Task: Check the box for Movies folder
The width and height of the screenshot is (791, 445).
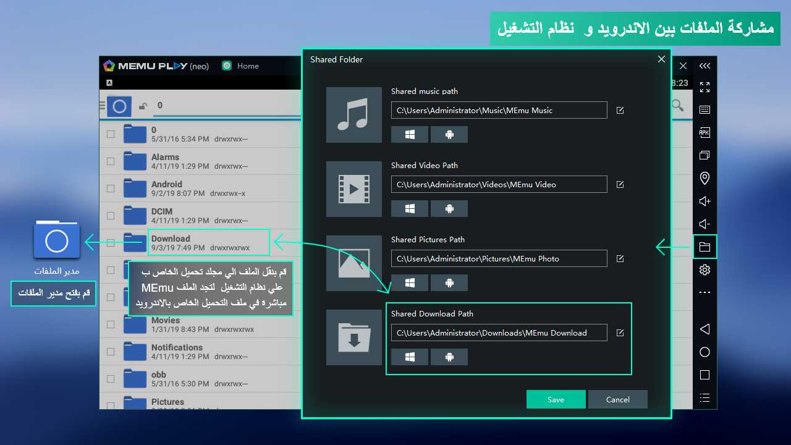Action: pyautogui.click(x=111, y=324)
